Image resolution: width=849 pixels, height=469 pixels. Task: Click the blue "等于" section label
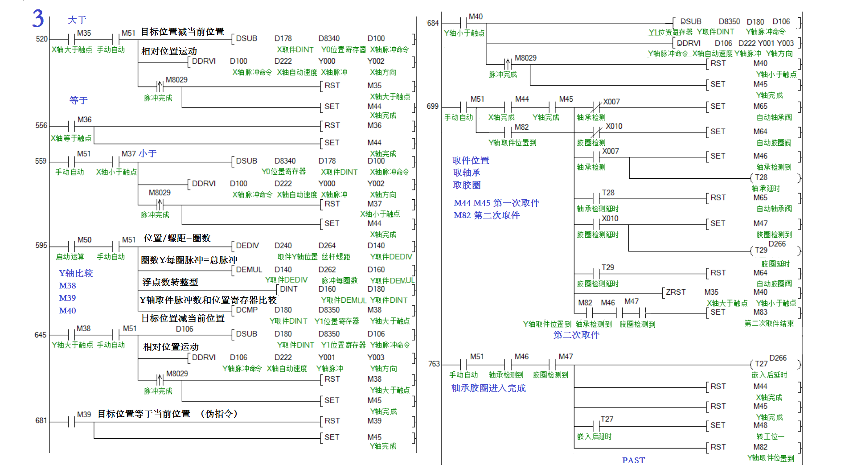78,101
